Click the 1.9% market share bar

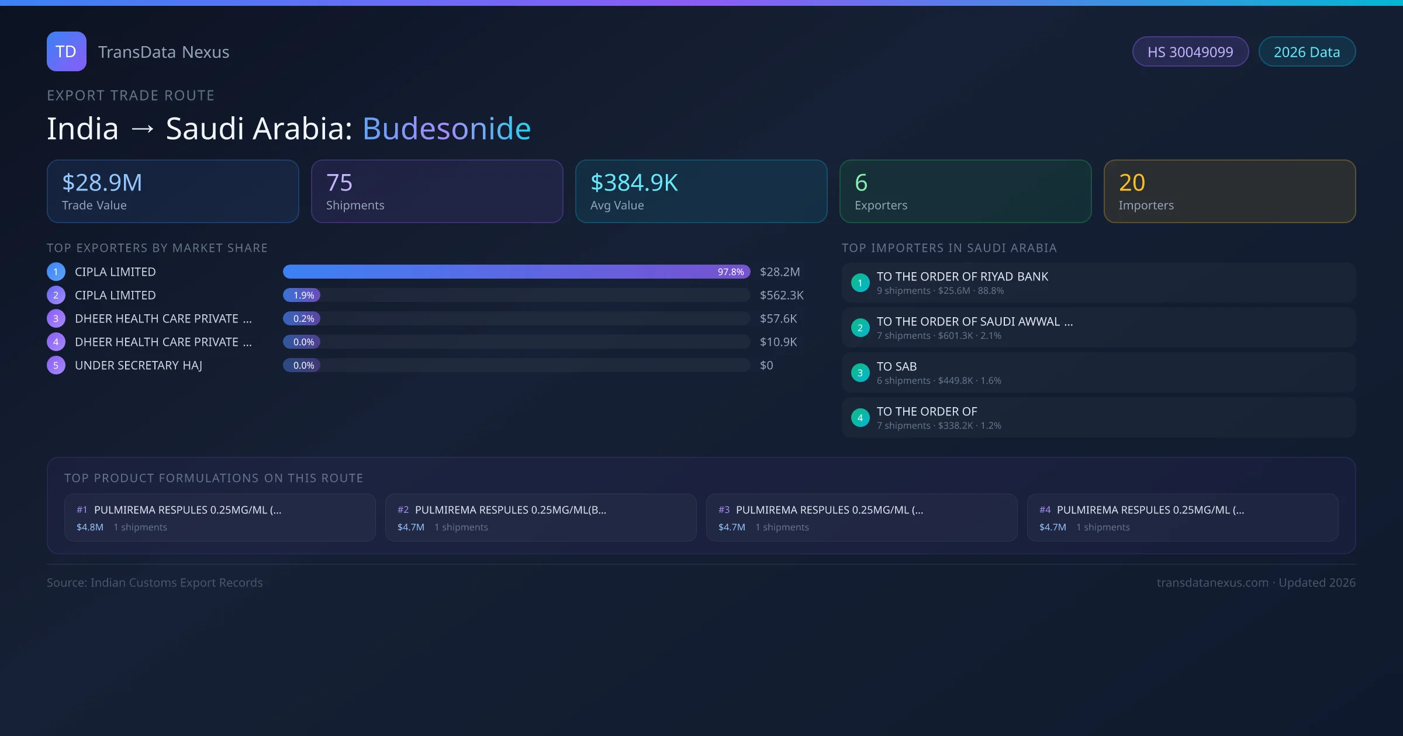click(302, 295)
